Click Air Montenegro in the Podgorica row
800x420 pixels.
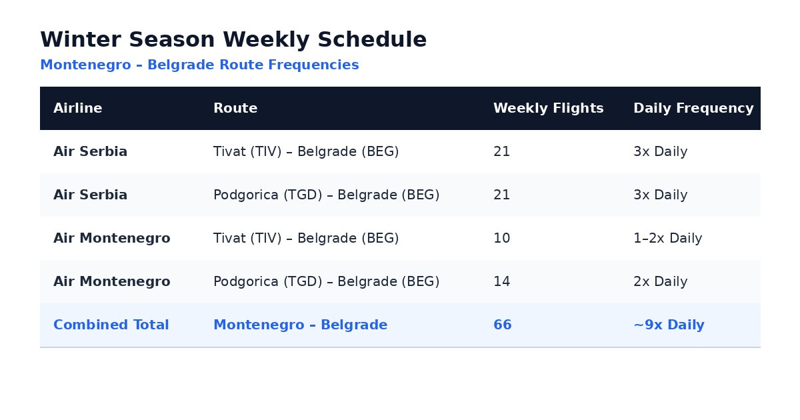click(x=112, y=282)
